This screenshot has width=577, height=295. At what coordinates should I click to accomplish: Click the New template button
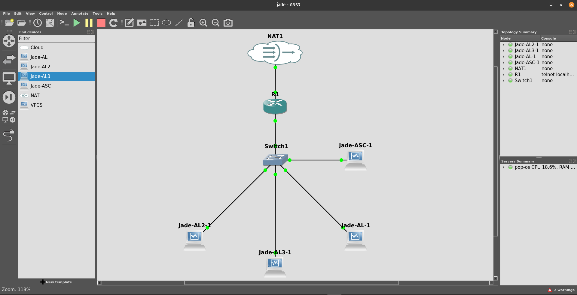click(x=56, y=282)
